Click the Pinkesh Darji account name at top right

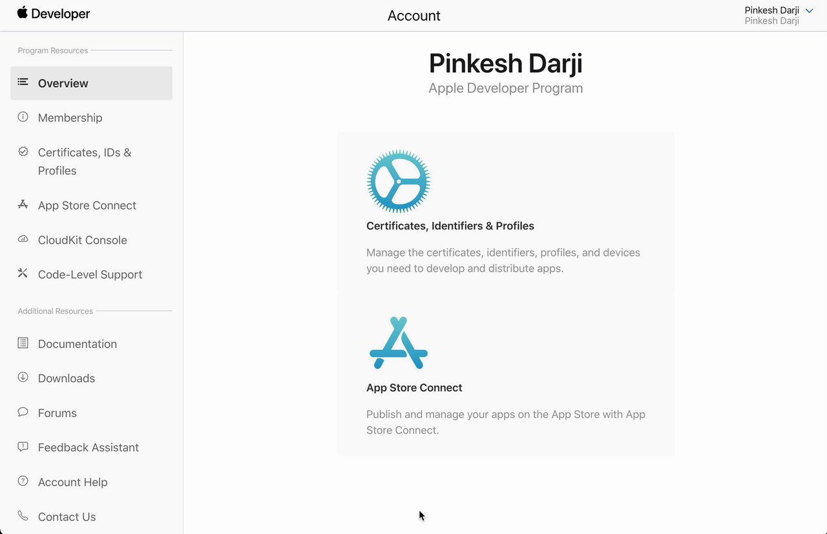[x=771, y=10]
